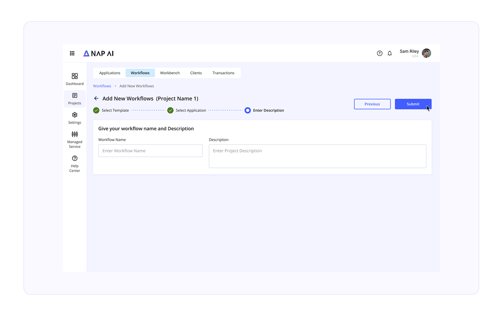Focus the Workflow Name input field

[150, 151]
